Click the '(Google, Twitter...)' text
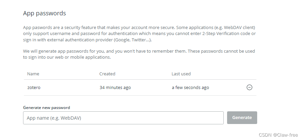The image size is (303, 140). click(x=133, y=40)
